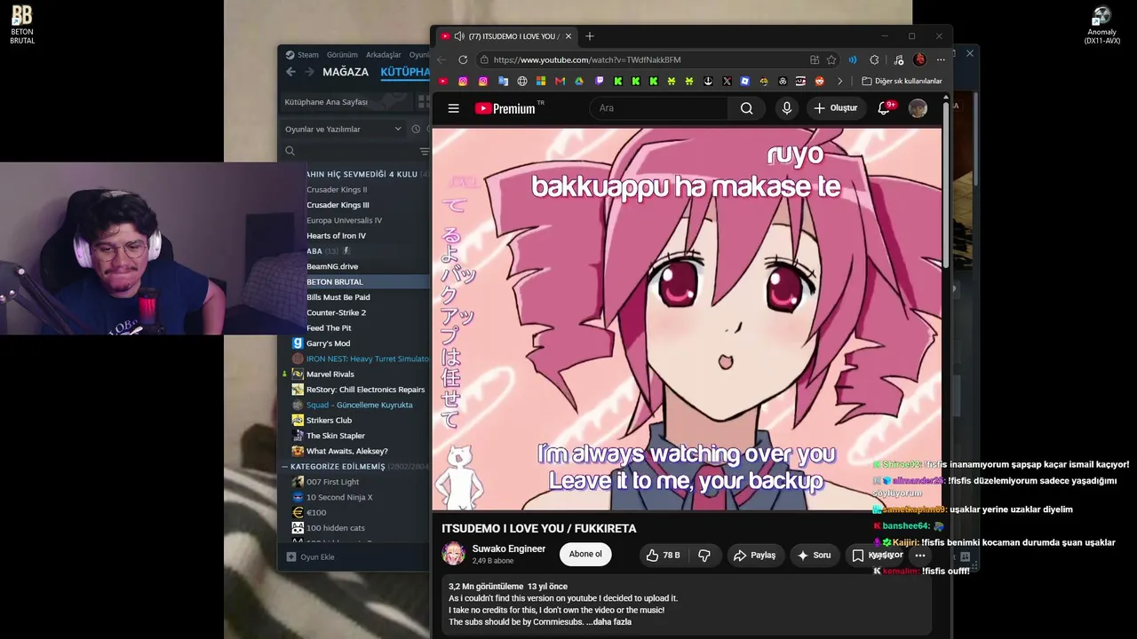Select the ITSUDEMO I LOVE YOU browser tab
This screenshot has height=639, width=1137.
click(505, 36)
